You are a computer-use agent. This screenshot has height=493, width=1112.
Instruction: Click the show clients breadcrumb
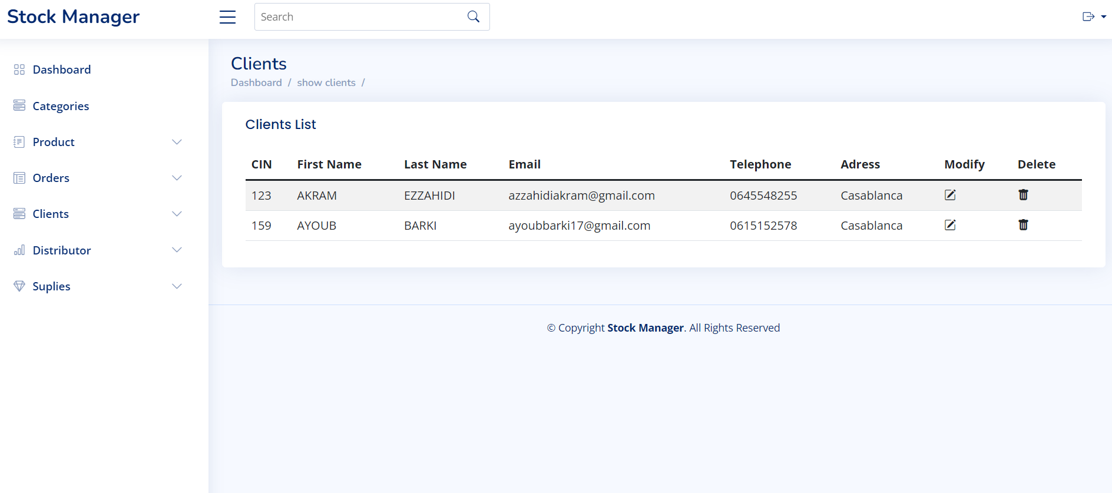(326, 82)
